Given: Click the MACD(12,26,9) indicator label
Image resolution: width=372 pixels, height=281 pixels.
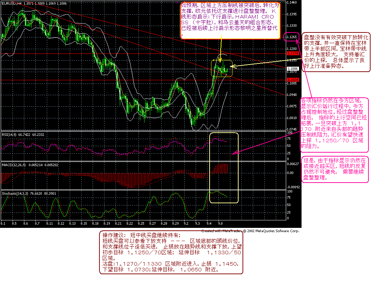Looking at the screenshot, I should point(14,165).
